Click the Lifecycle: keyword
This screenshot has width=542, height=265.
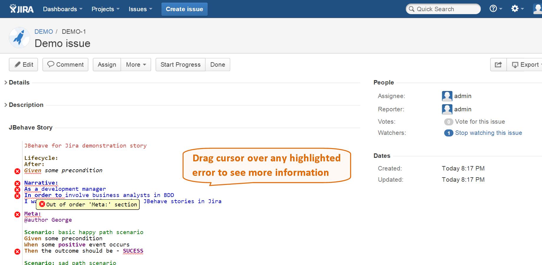coord(41,158)
